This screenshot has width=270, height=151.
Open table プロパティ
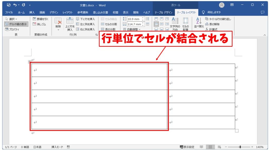coord(12,30)
